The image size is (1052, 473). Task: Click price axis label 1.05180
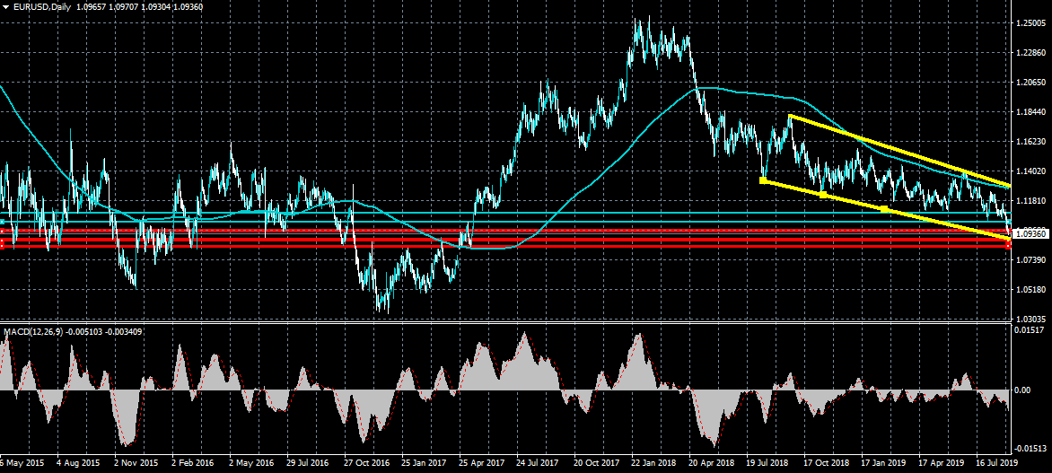[1030, 290]
